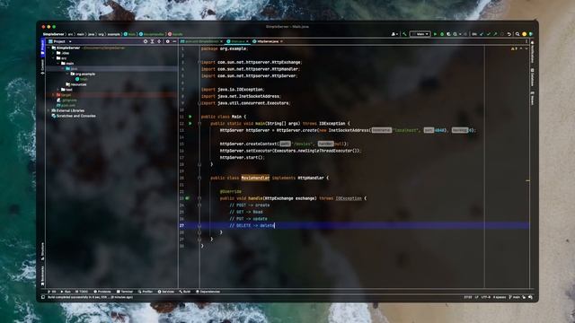
Task: Click the SimpleServer breadcrumb in the navigation bar
Action: click(x=54, y=34)
